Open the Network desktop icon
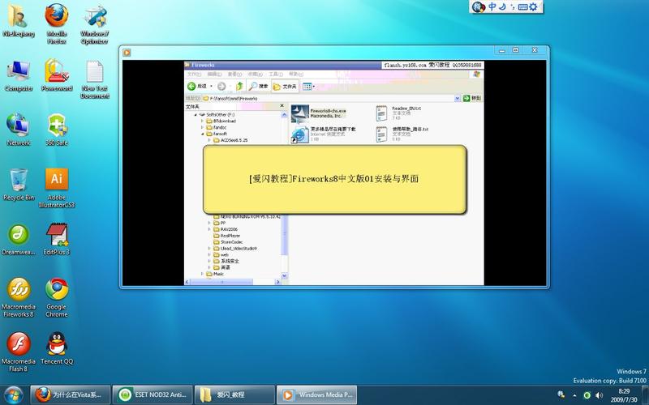This screenshot has height=405, width=649. click(19, 130)
